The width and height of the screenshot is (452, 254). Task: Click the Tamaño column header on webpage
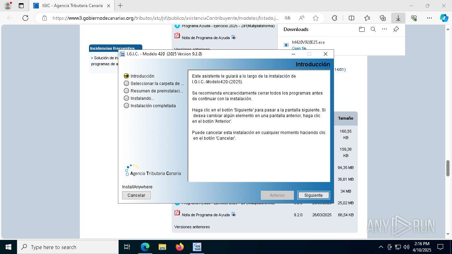345,118
